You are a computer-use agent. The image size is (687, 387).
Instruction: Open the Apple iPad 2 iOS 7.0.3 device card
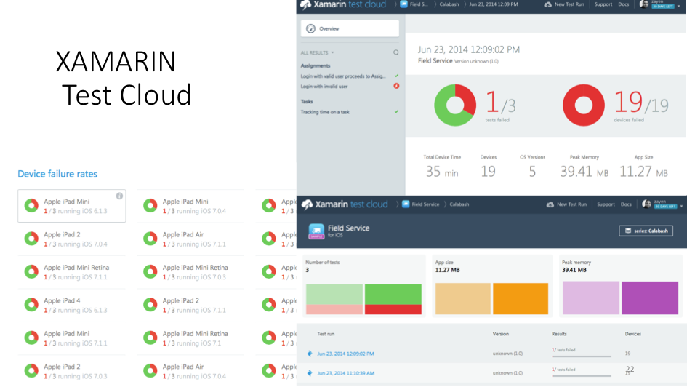pos(71,371)
